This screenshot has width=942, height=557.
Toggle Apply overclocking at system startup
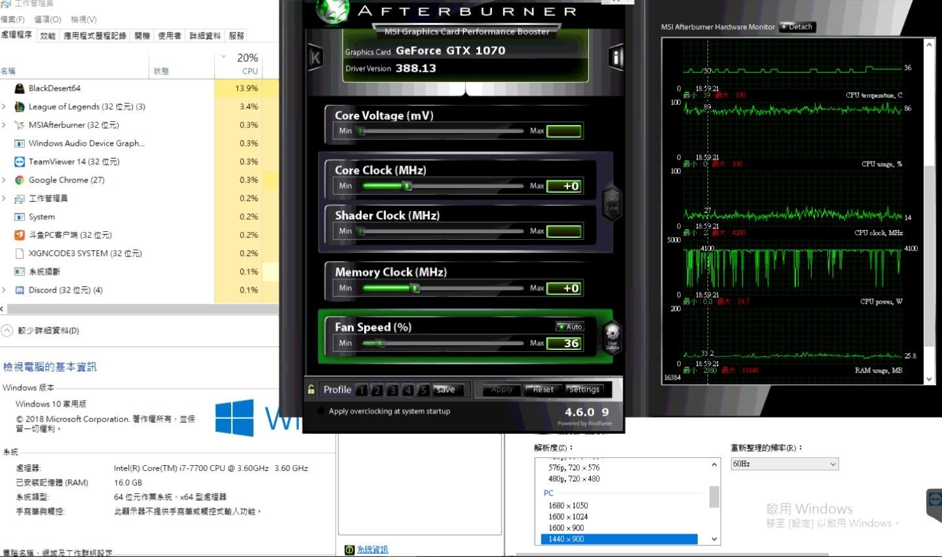pos(321,411)
